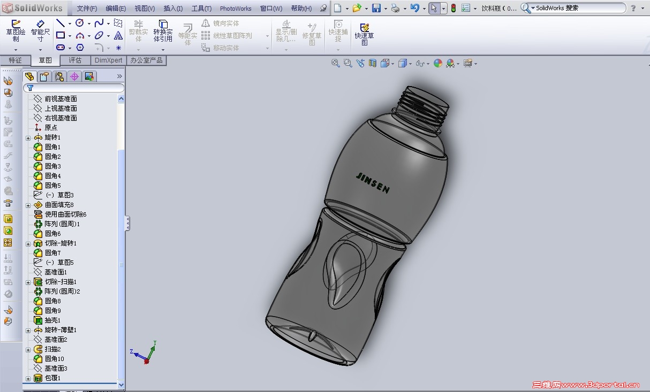Expand the manager panel tabs chevron
Image resolution: width=650 pixels, height=392 pixels.
pyautogui.click(x=119, y=76)
